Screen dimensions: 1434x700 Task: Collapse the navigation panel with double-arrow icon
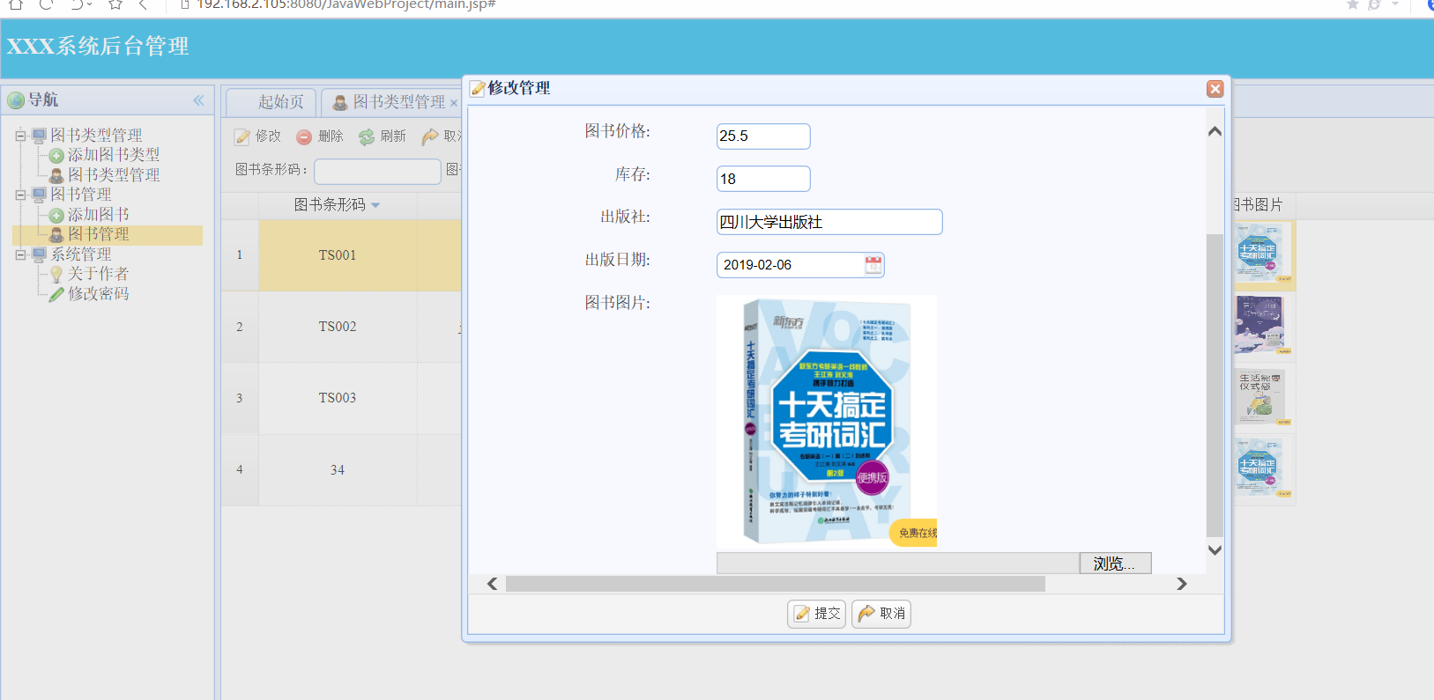[x=198, y=100]
